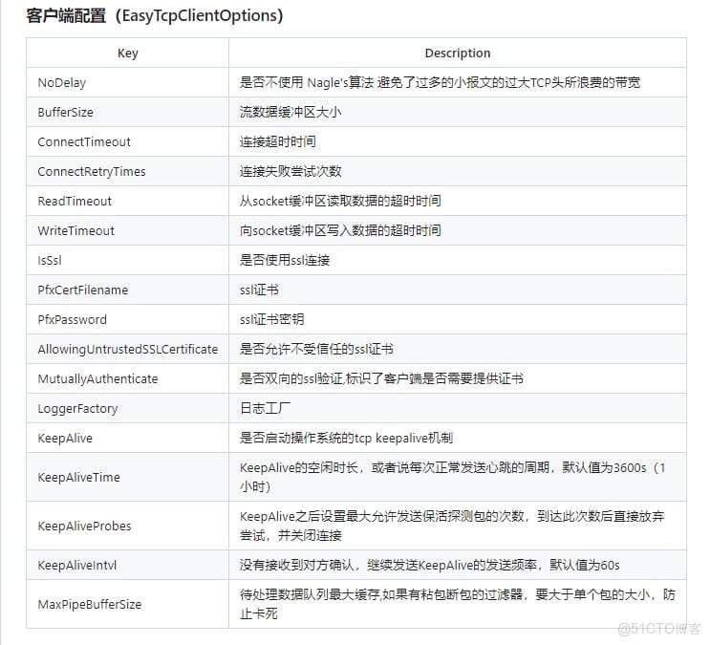Click the description mentioning 默认值为60s
The width and height of the screenshot is (711, 645).
click(x=429, y=565)
